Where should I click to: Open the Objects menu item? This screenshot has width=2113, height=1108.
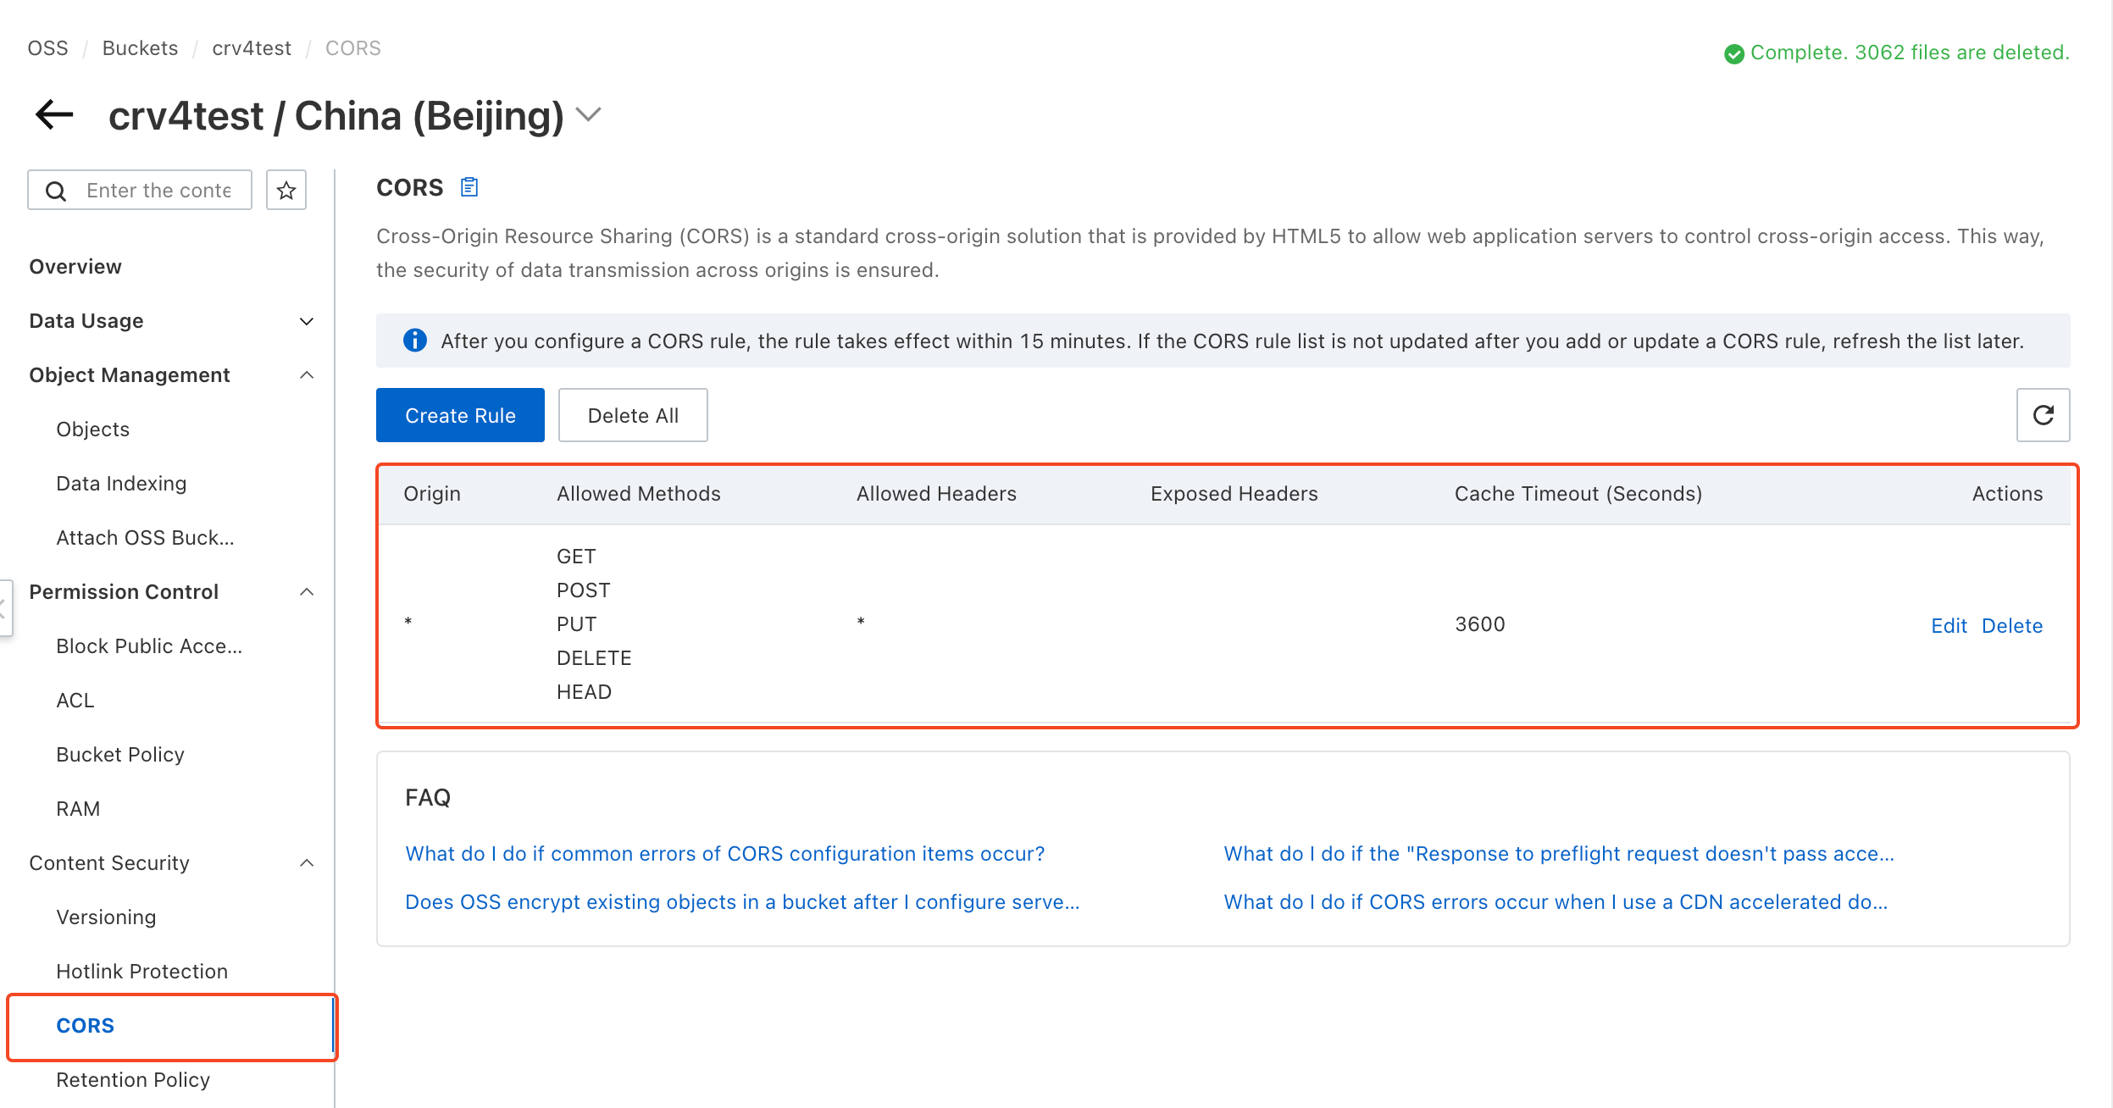click(x=93, y=429)
